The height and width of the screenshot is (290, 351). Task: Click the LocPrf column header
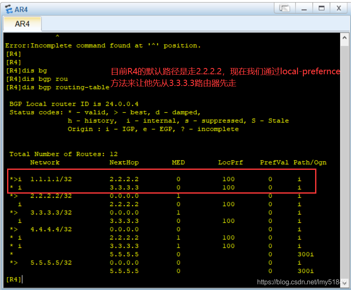tap(230, 162)
